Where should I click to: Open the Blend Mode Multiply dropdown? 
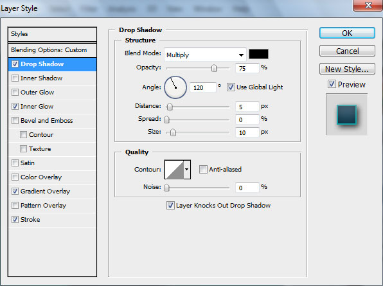pos(205,55)
